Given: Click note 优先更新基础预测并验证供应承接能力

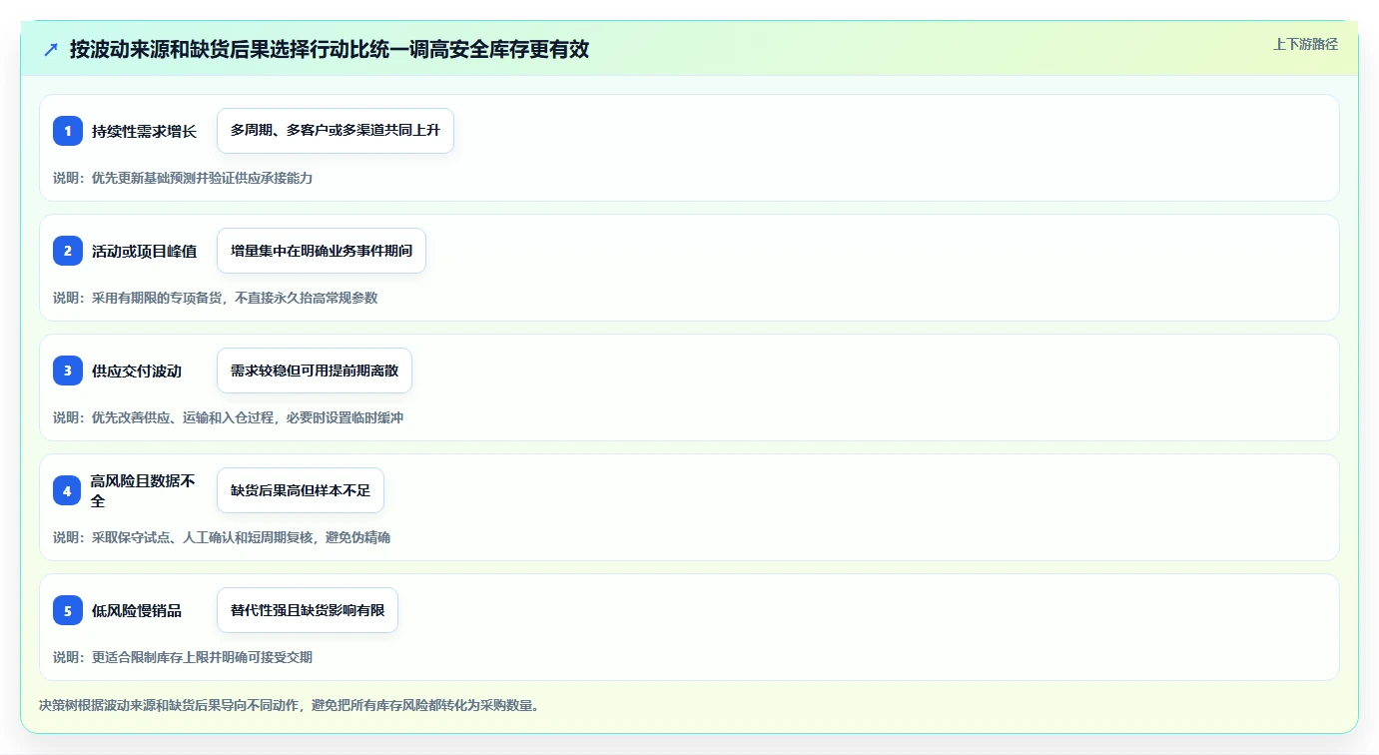Looking at the screenshot, I should click(x=202, y=178).
